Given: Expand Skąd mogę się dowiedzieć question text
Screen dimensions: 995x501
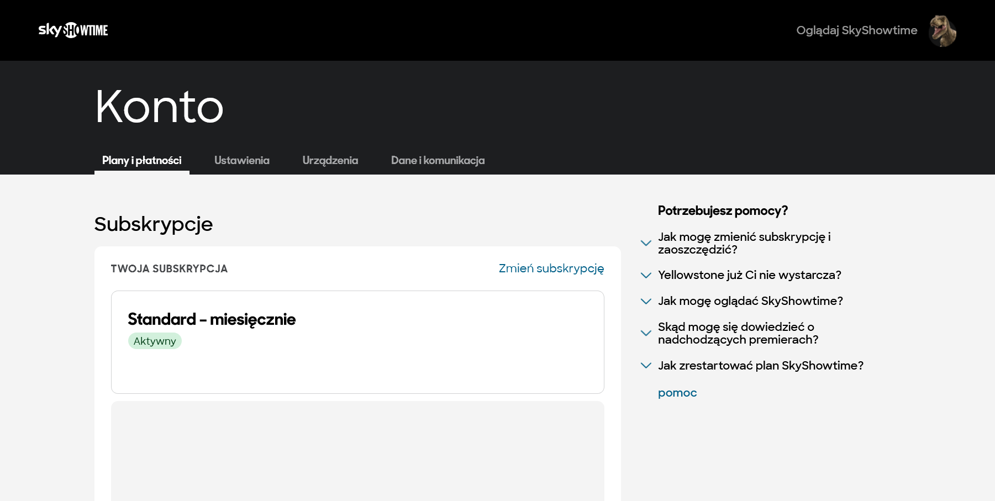Looking at the screenshot, I should 738,333.
